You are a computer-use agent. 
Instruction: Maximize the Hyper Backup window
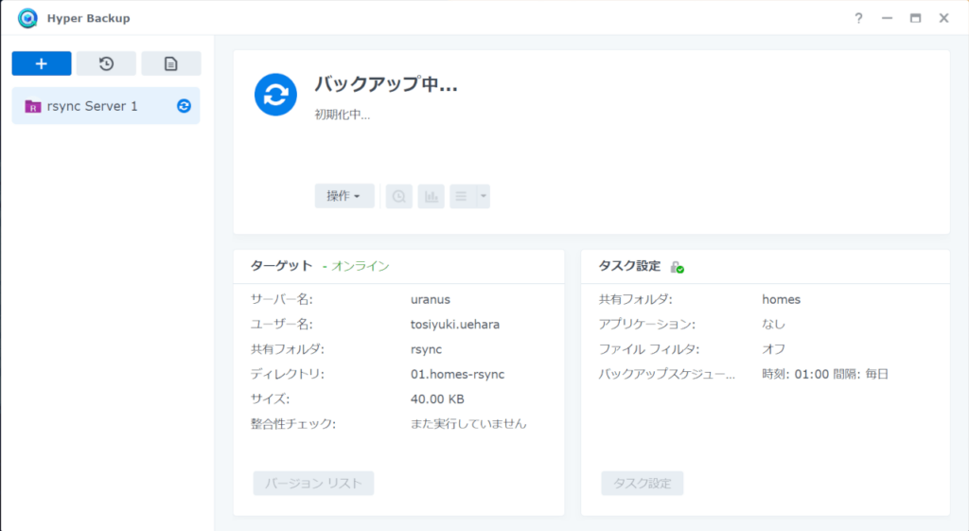[915, 18]
